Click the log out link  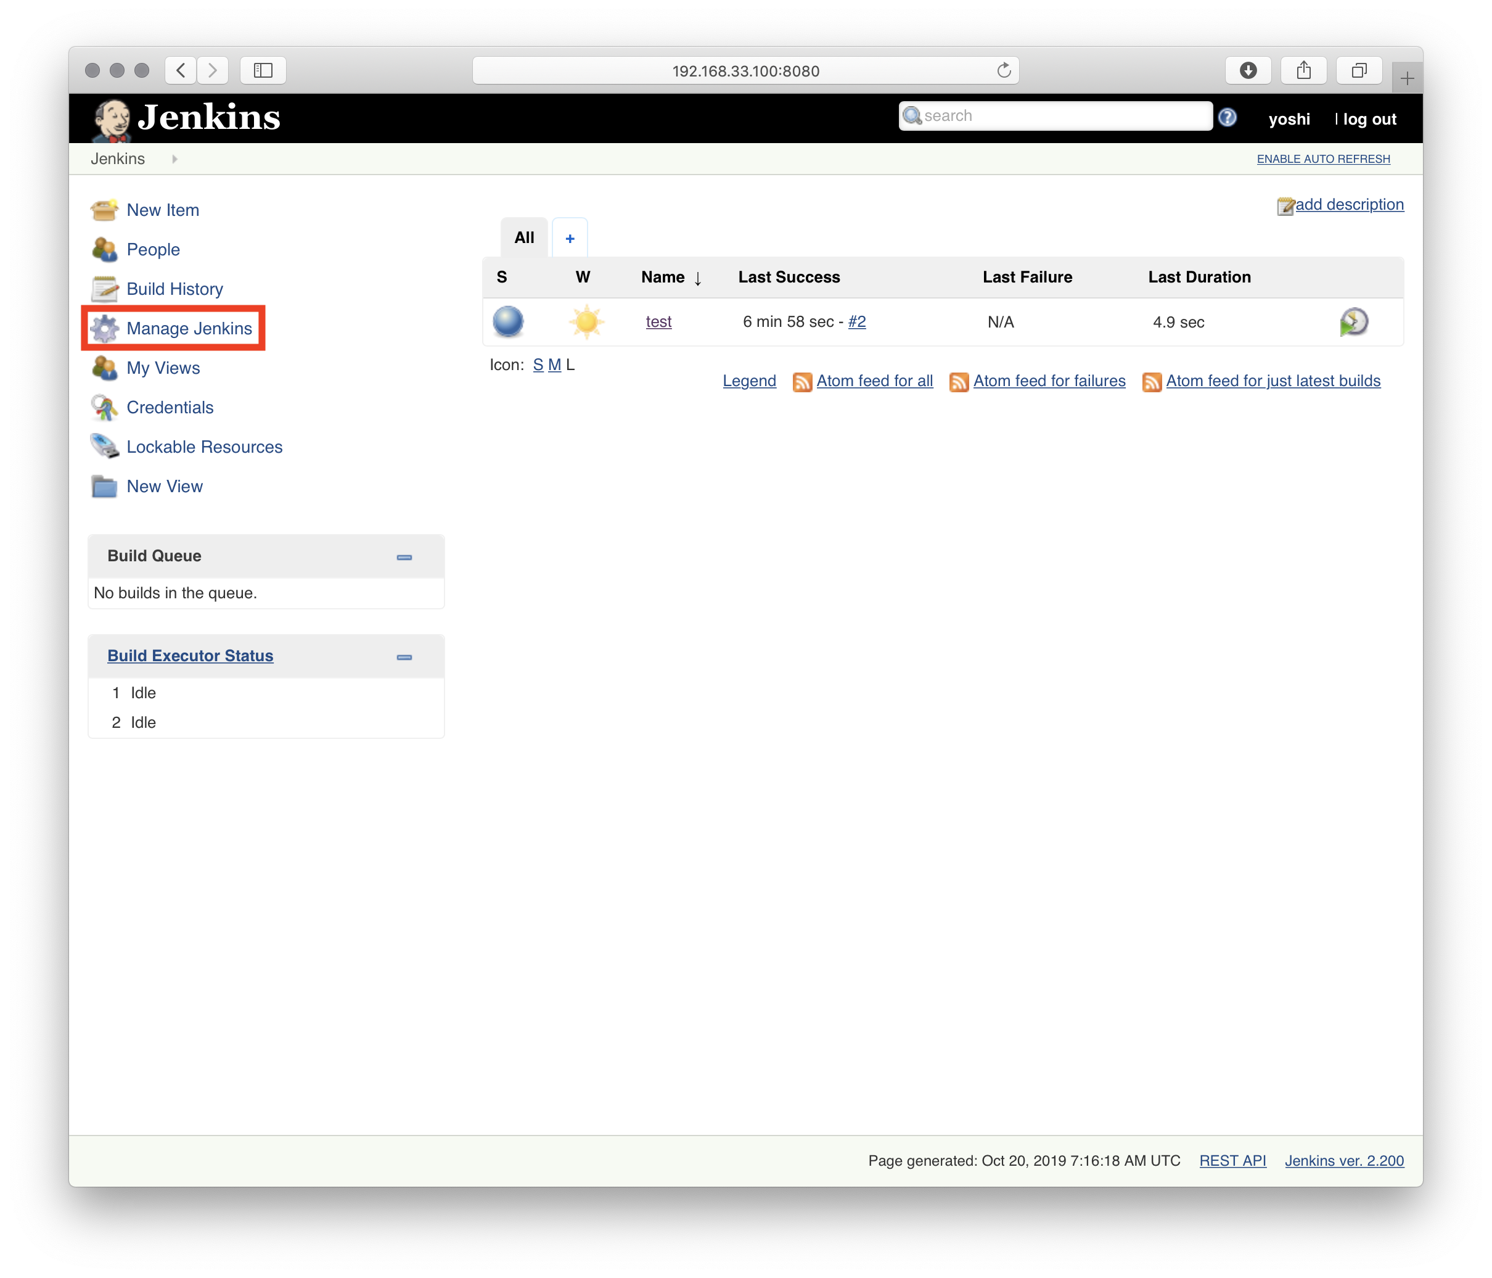[x=1369, y=120]
